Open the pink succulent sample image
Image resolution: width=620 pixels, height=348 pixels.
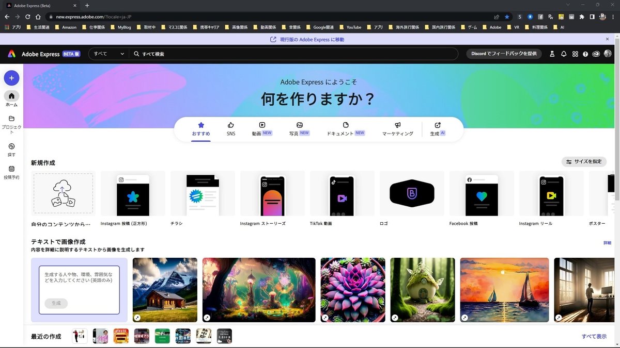pos(353,290)
